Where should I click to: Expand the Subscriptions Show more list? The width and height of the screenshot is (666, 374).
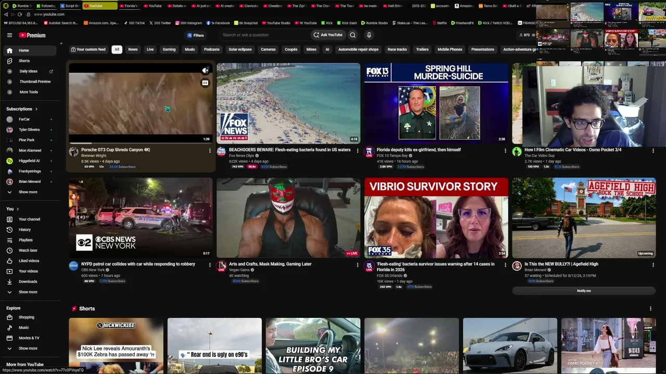[x=28, y=192]
